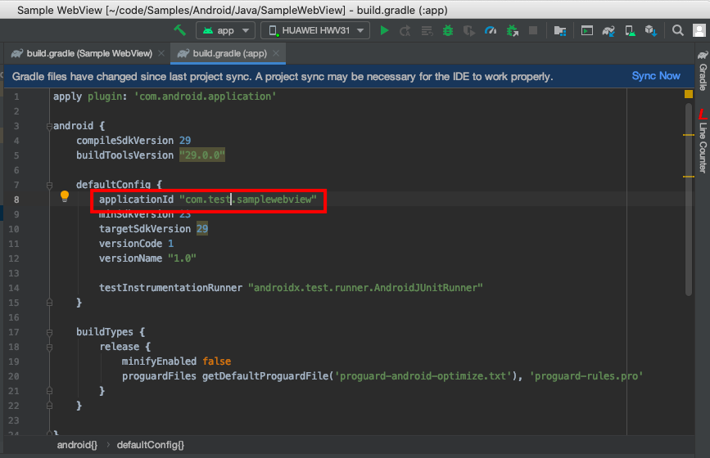Click the applicationId string value

click(248, 200)
